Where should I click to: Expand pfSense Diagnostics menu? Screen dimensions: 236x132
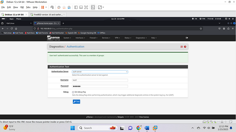click(x=141, y=38)
